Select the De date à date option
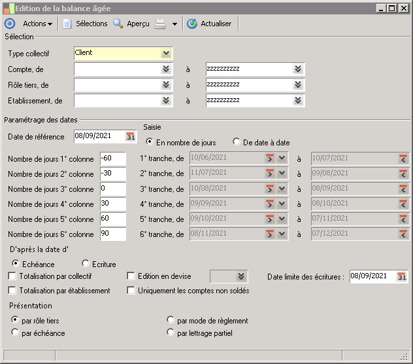This screenshot has height=364, width=413. [x=237, y=142]
